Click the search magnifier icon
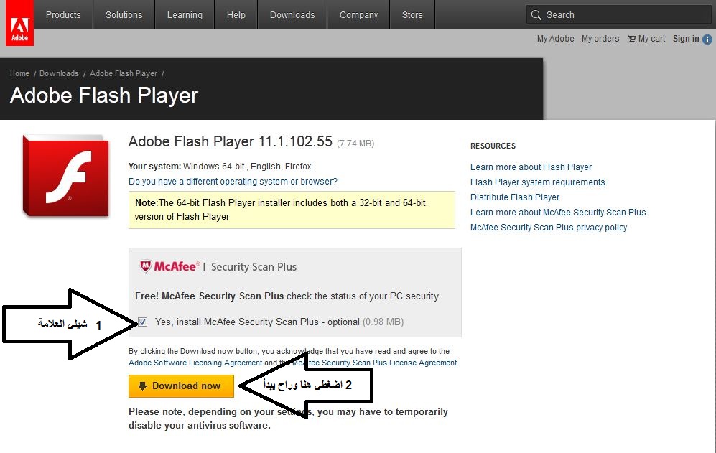The height and width of the screenshot is (453, 716). coord(536,14)
